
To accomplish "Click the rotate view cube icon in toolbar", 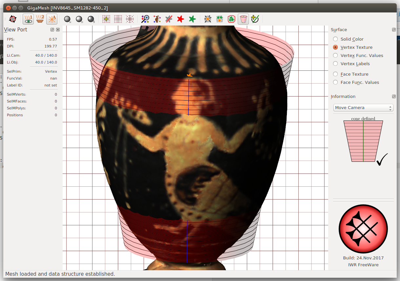I will tap(12, 19).
